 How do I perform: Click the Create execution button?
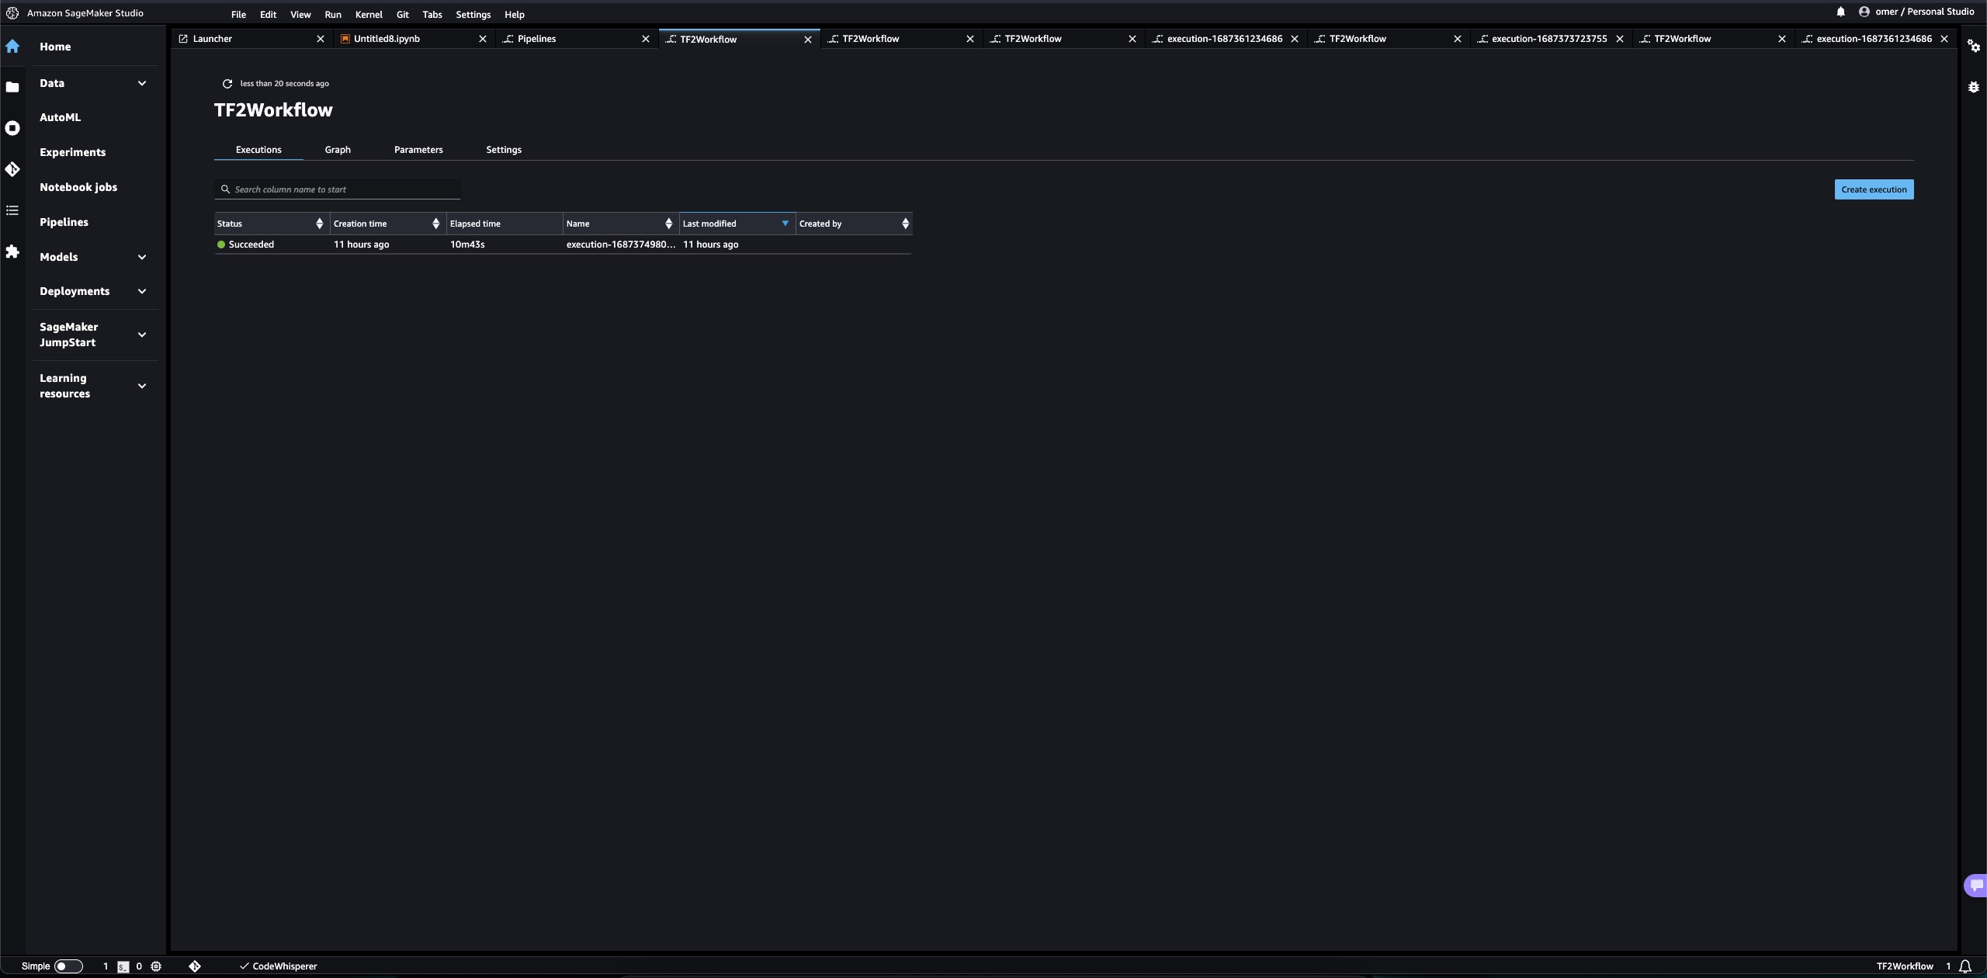[1874, 189]
